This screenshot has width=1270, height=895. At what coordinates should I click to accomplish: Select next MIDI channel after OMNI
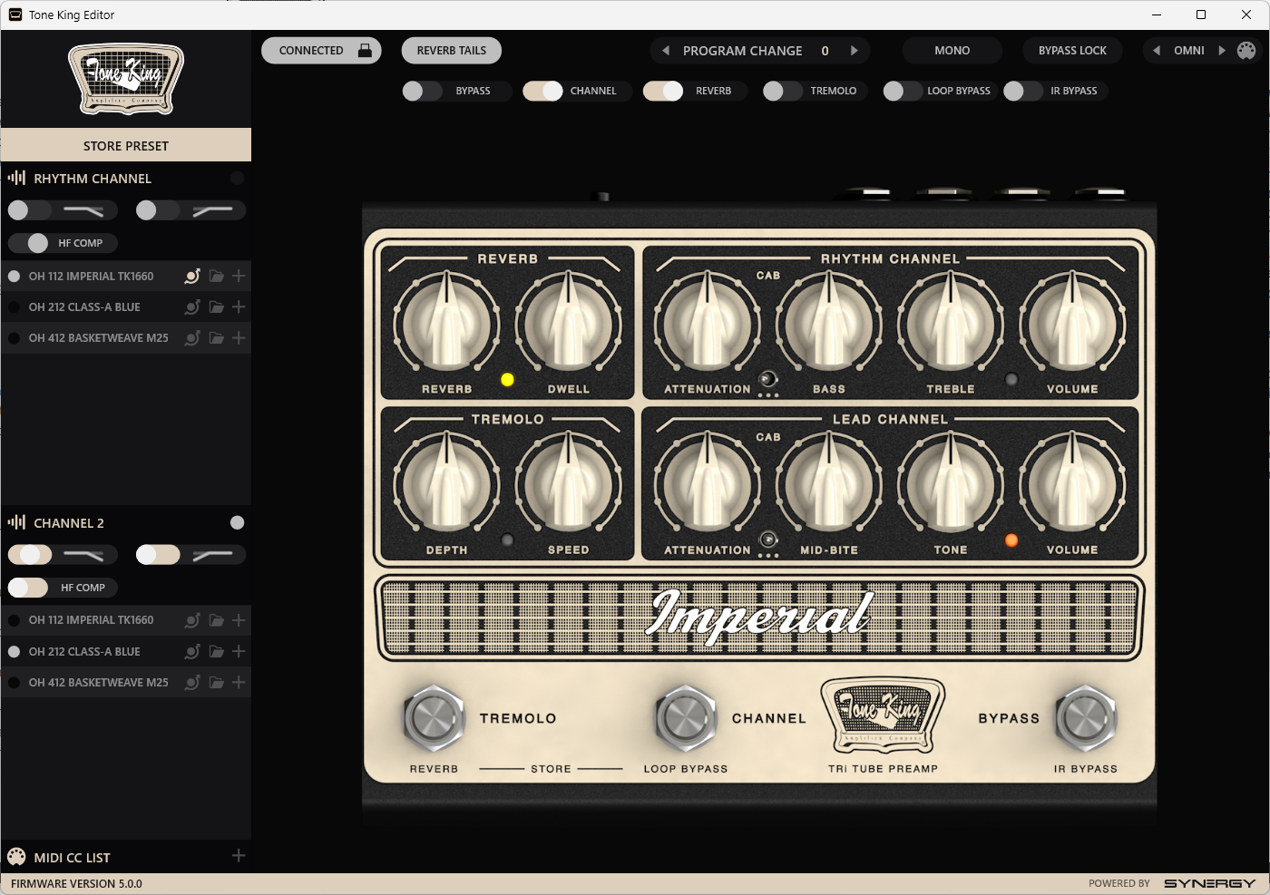coord(1222,51)
